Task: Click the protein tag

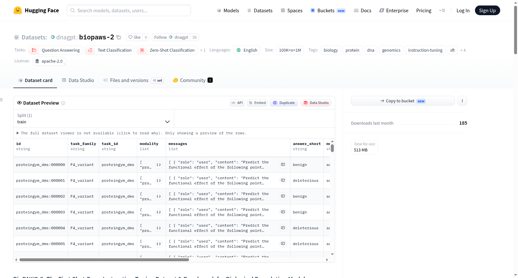Action: click(x=352, y=50)
